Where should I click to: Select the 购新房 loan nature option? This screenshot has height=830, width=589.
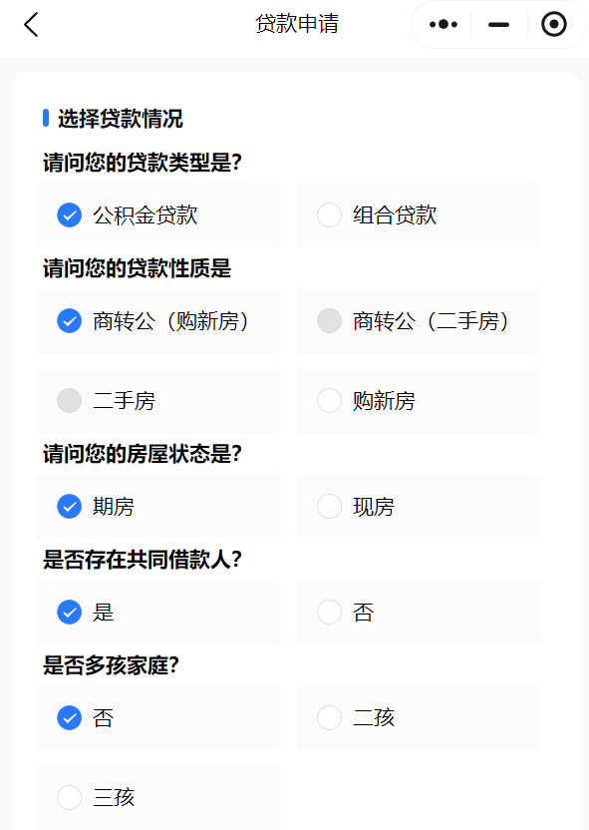pos(419,401)
